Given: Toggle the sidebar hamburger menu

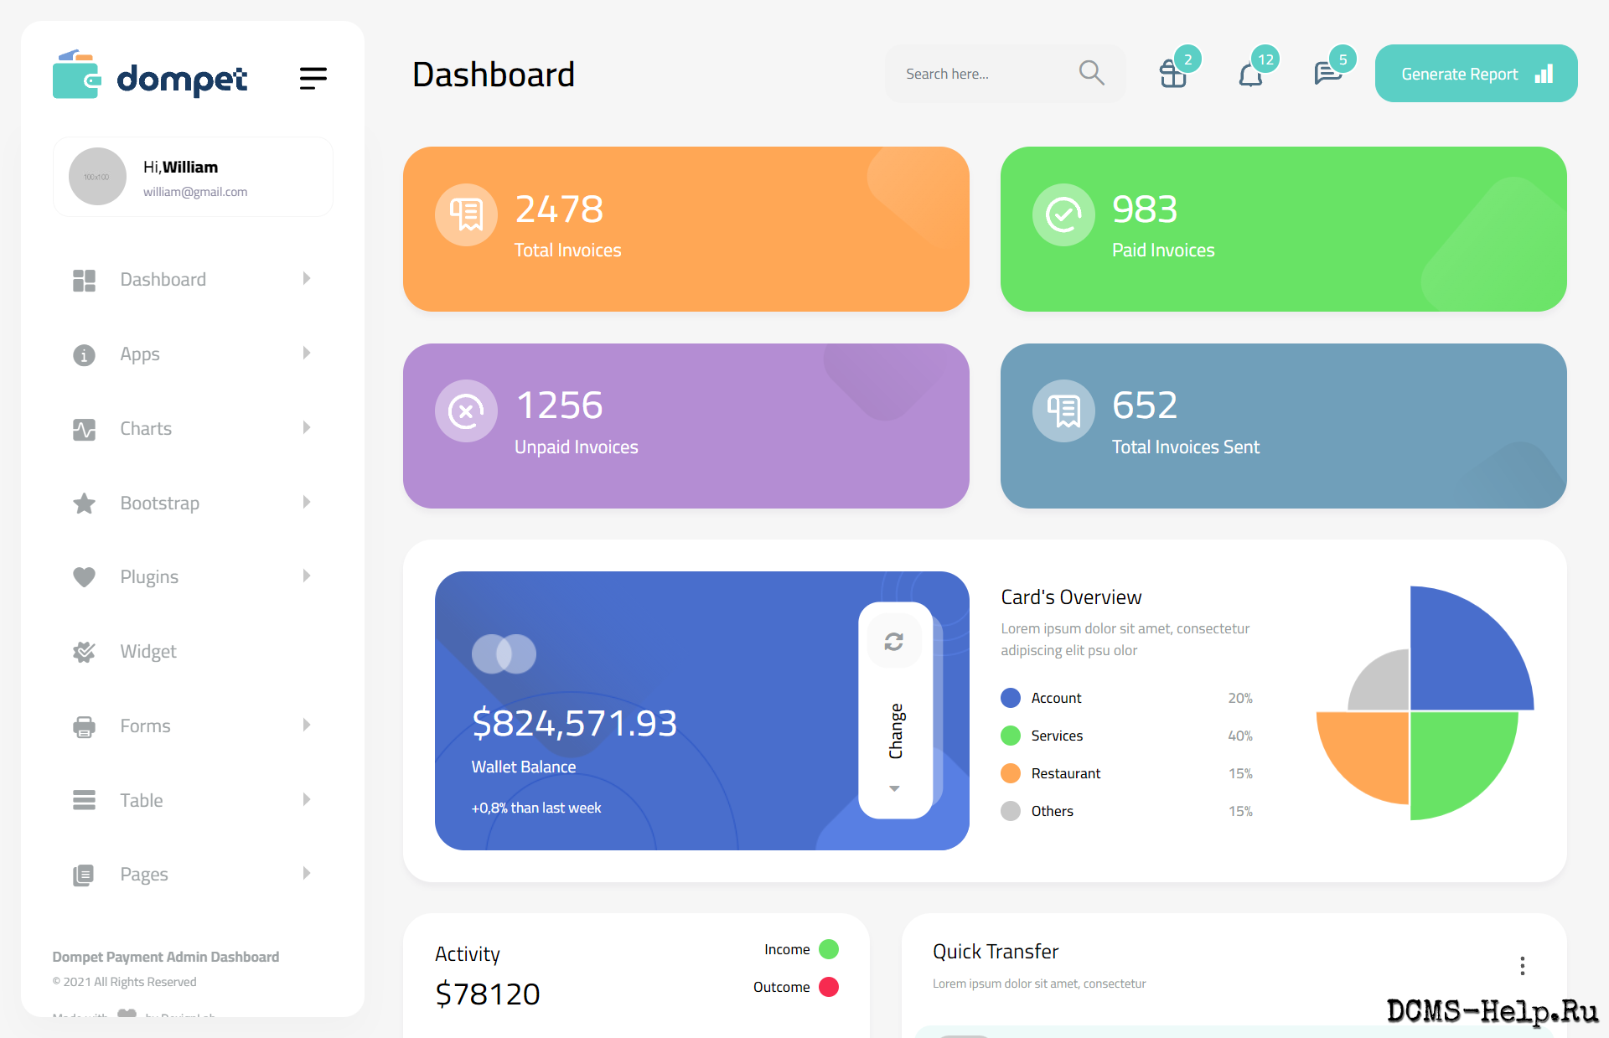Looking at the screenshot, I should coord(313,78).
